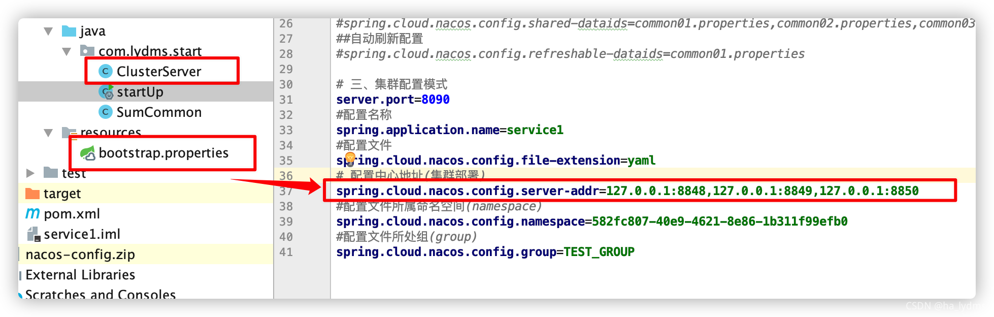Screen dimensions: 994x317
Task: Open bootstrap.properties file
Action: [x=163, y=153]
